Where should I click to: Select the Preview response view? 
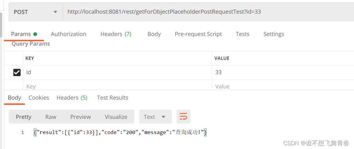point(80,117)
